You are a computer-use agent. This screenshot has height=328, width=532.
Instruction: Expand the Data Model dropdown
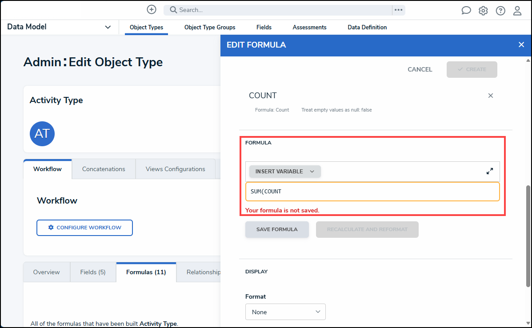(x=108, y=27)
